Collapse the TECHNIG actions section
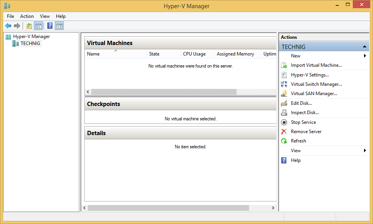373x224 pixels. pos(364,46)
